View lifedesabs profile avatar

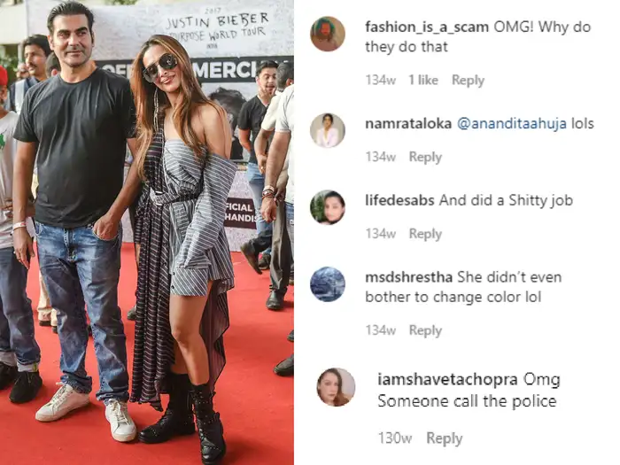328,207
